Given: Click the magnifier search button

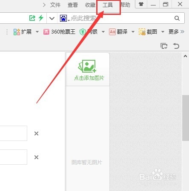Looking at the screenshot, I should click(x=177, y=18).
